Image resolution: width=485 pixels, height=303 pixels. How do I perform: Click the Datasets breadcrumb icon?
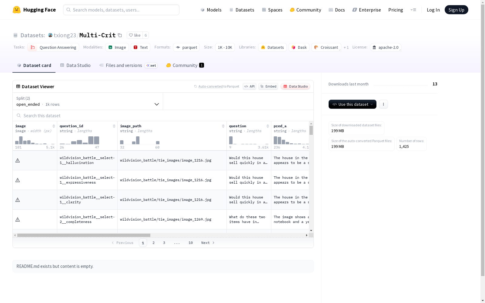click(15, 35)
